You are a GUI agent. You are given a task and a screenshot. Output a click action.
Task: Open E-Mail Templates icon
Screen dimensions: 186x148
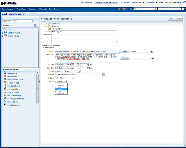point(5,83)
